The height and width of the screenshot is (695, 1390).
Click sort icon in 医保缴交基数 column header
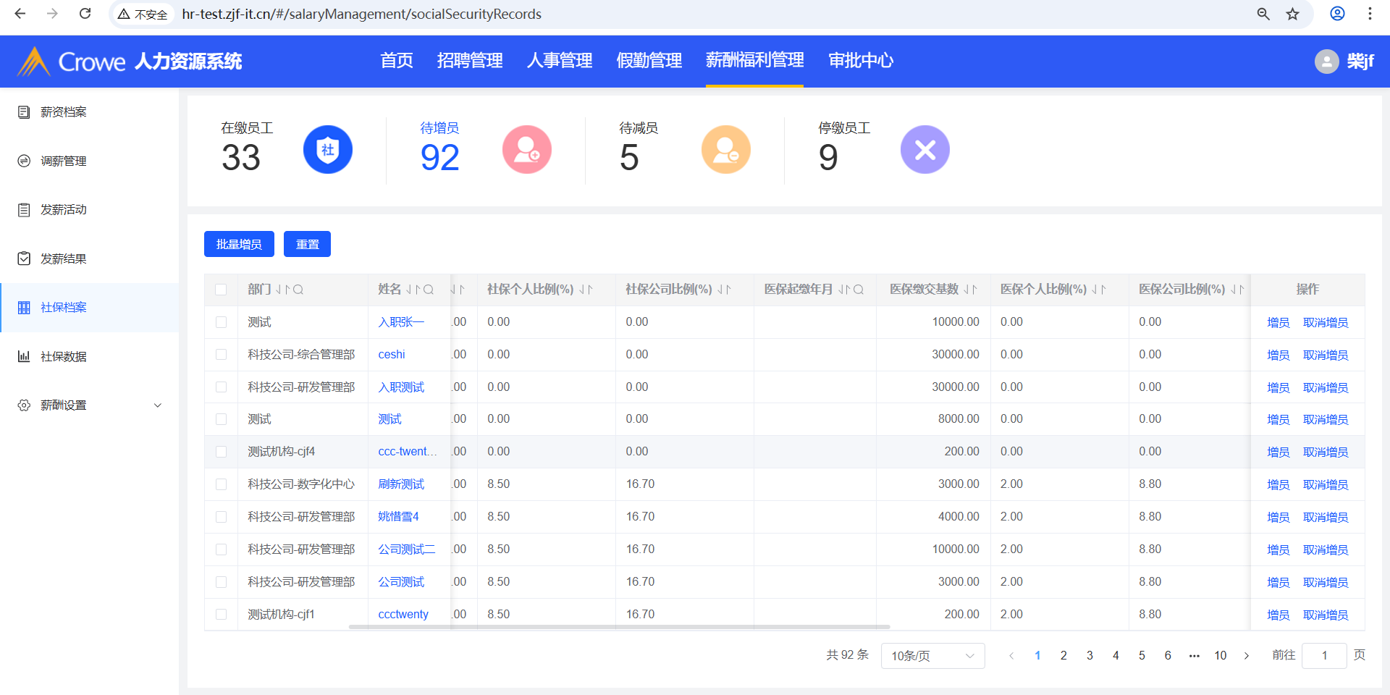970,290
